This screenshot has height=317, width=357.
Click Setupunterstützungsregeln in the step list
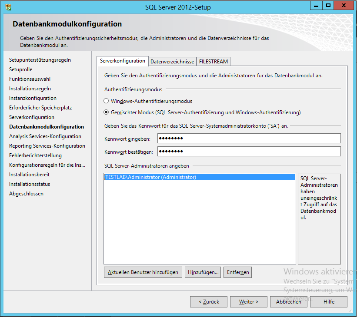[40, 60]
